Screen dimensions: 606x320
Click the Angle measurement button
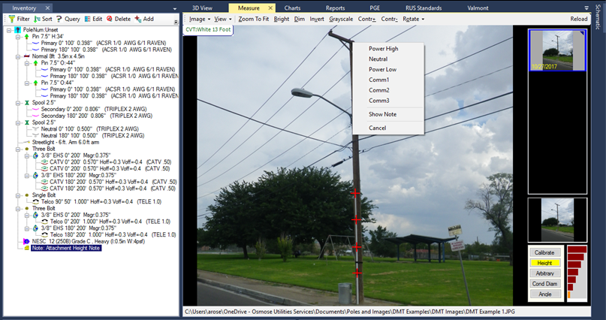tap(544, 294)
